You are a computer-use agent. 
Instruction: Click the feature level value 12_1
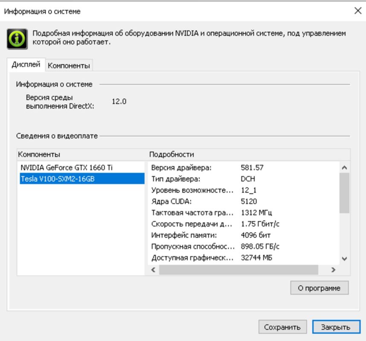pos(249,190)
